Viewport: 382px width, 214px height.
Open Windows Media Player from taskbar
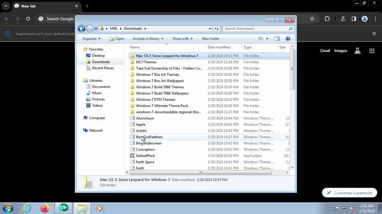pos(100,208)
